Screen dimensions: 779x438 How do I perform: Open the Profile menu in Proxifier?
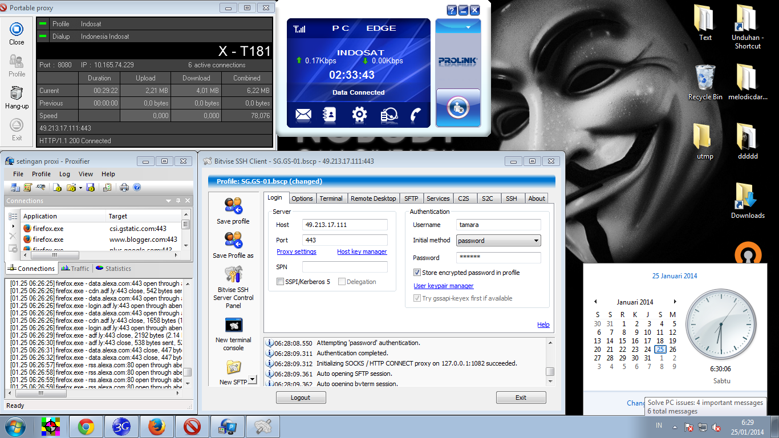point(41,174)
